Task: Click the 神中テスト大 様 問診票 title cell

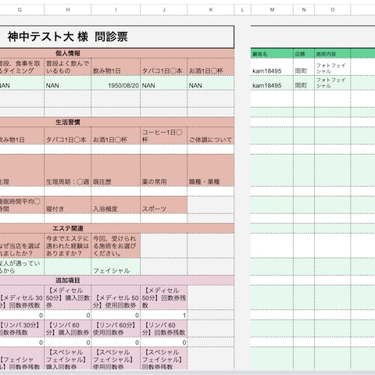Action: (x=117, y=37)
